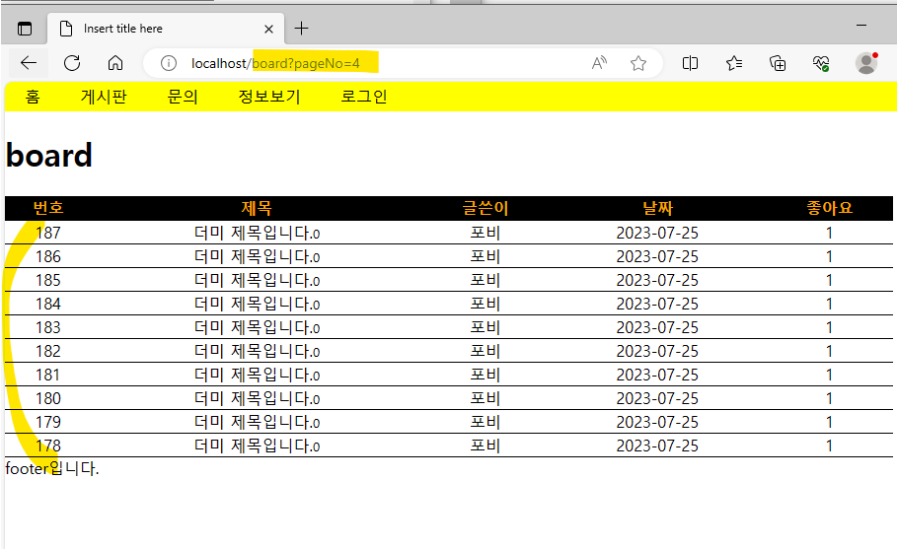Select post number 181

tap(48, 375)
